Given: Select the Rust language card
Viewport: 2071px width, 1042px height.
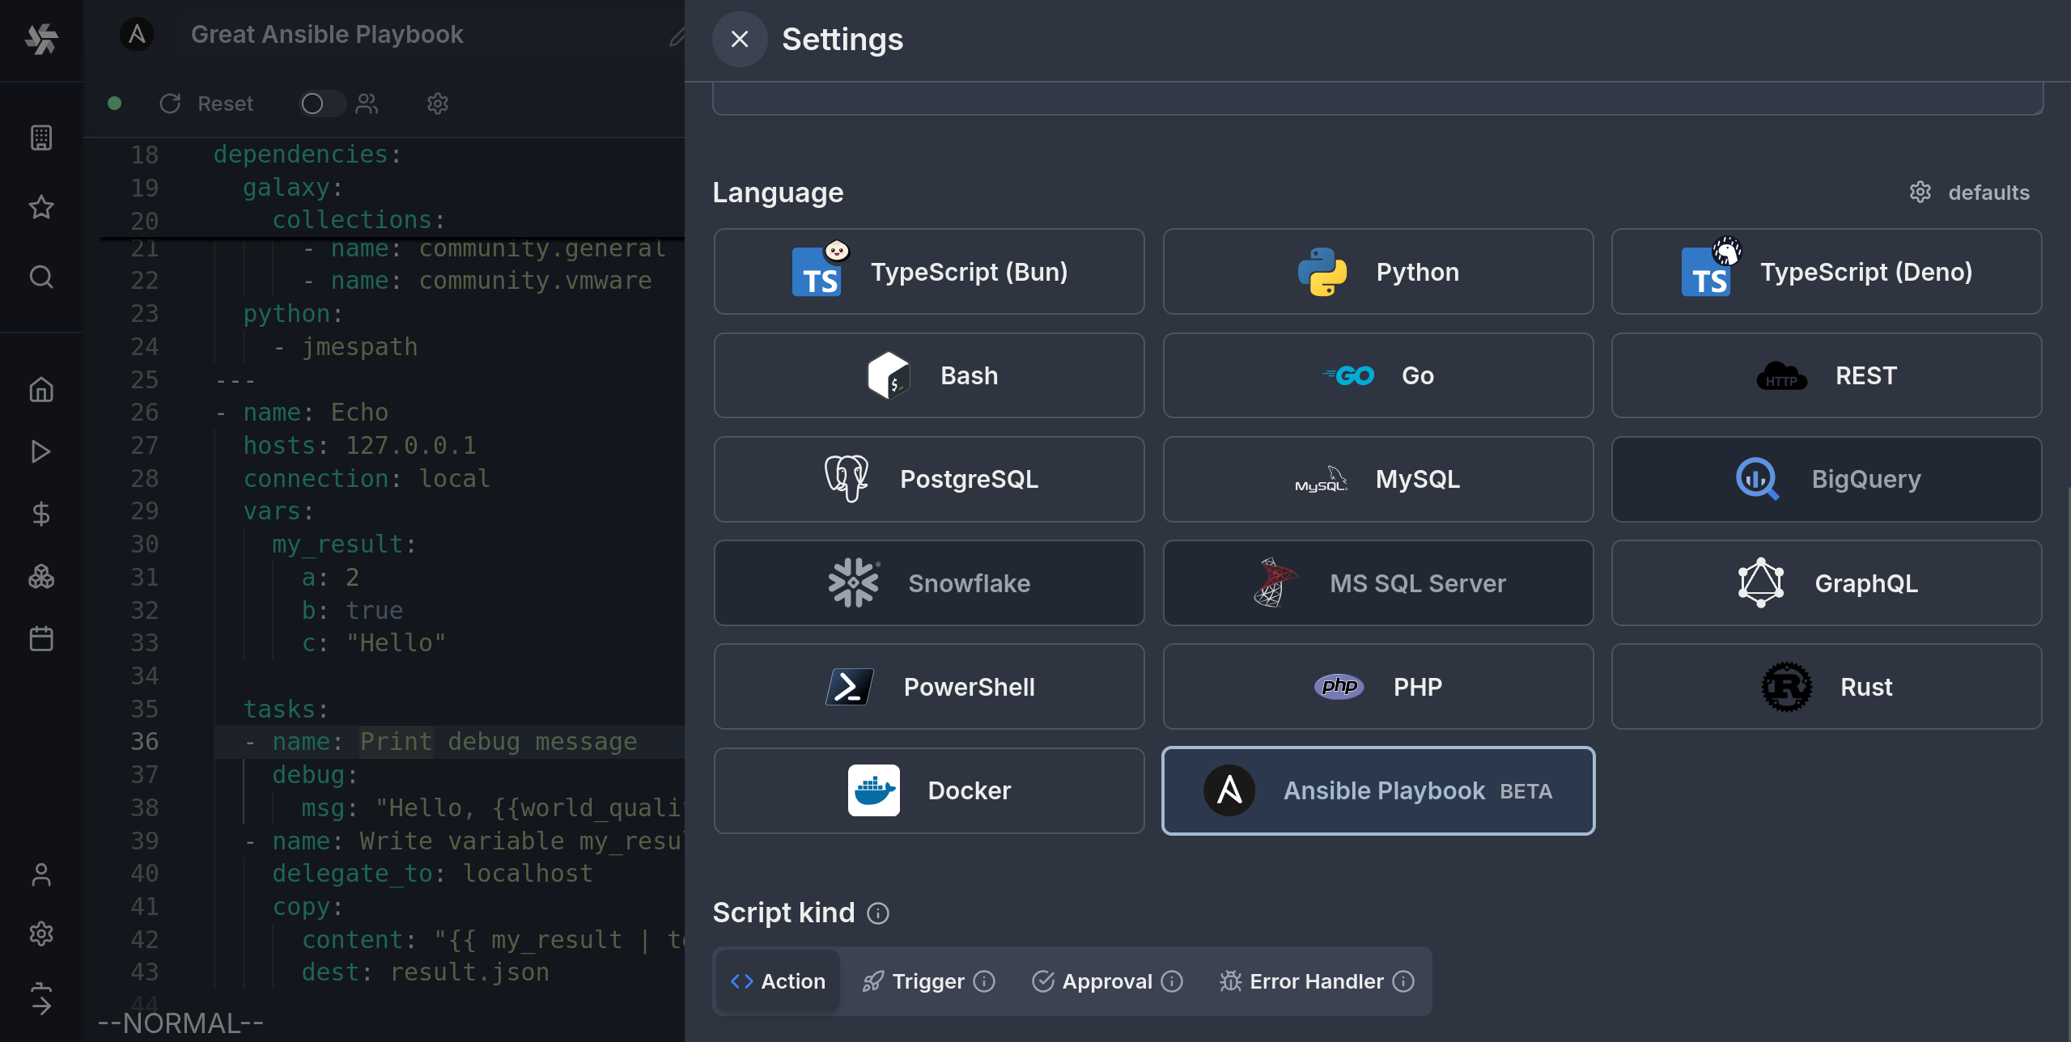Looking at the screenshot, I should pos(1825,686).
